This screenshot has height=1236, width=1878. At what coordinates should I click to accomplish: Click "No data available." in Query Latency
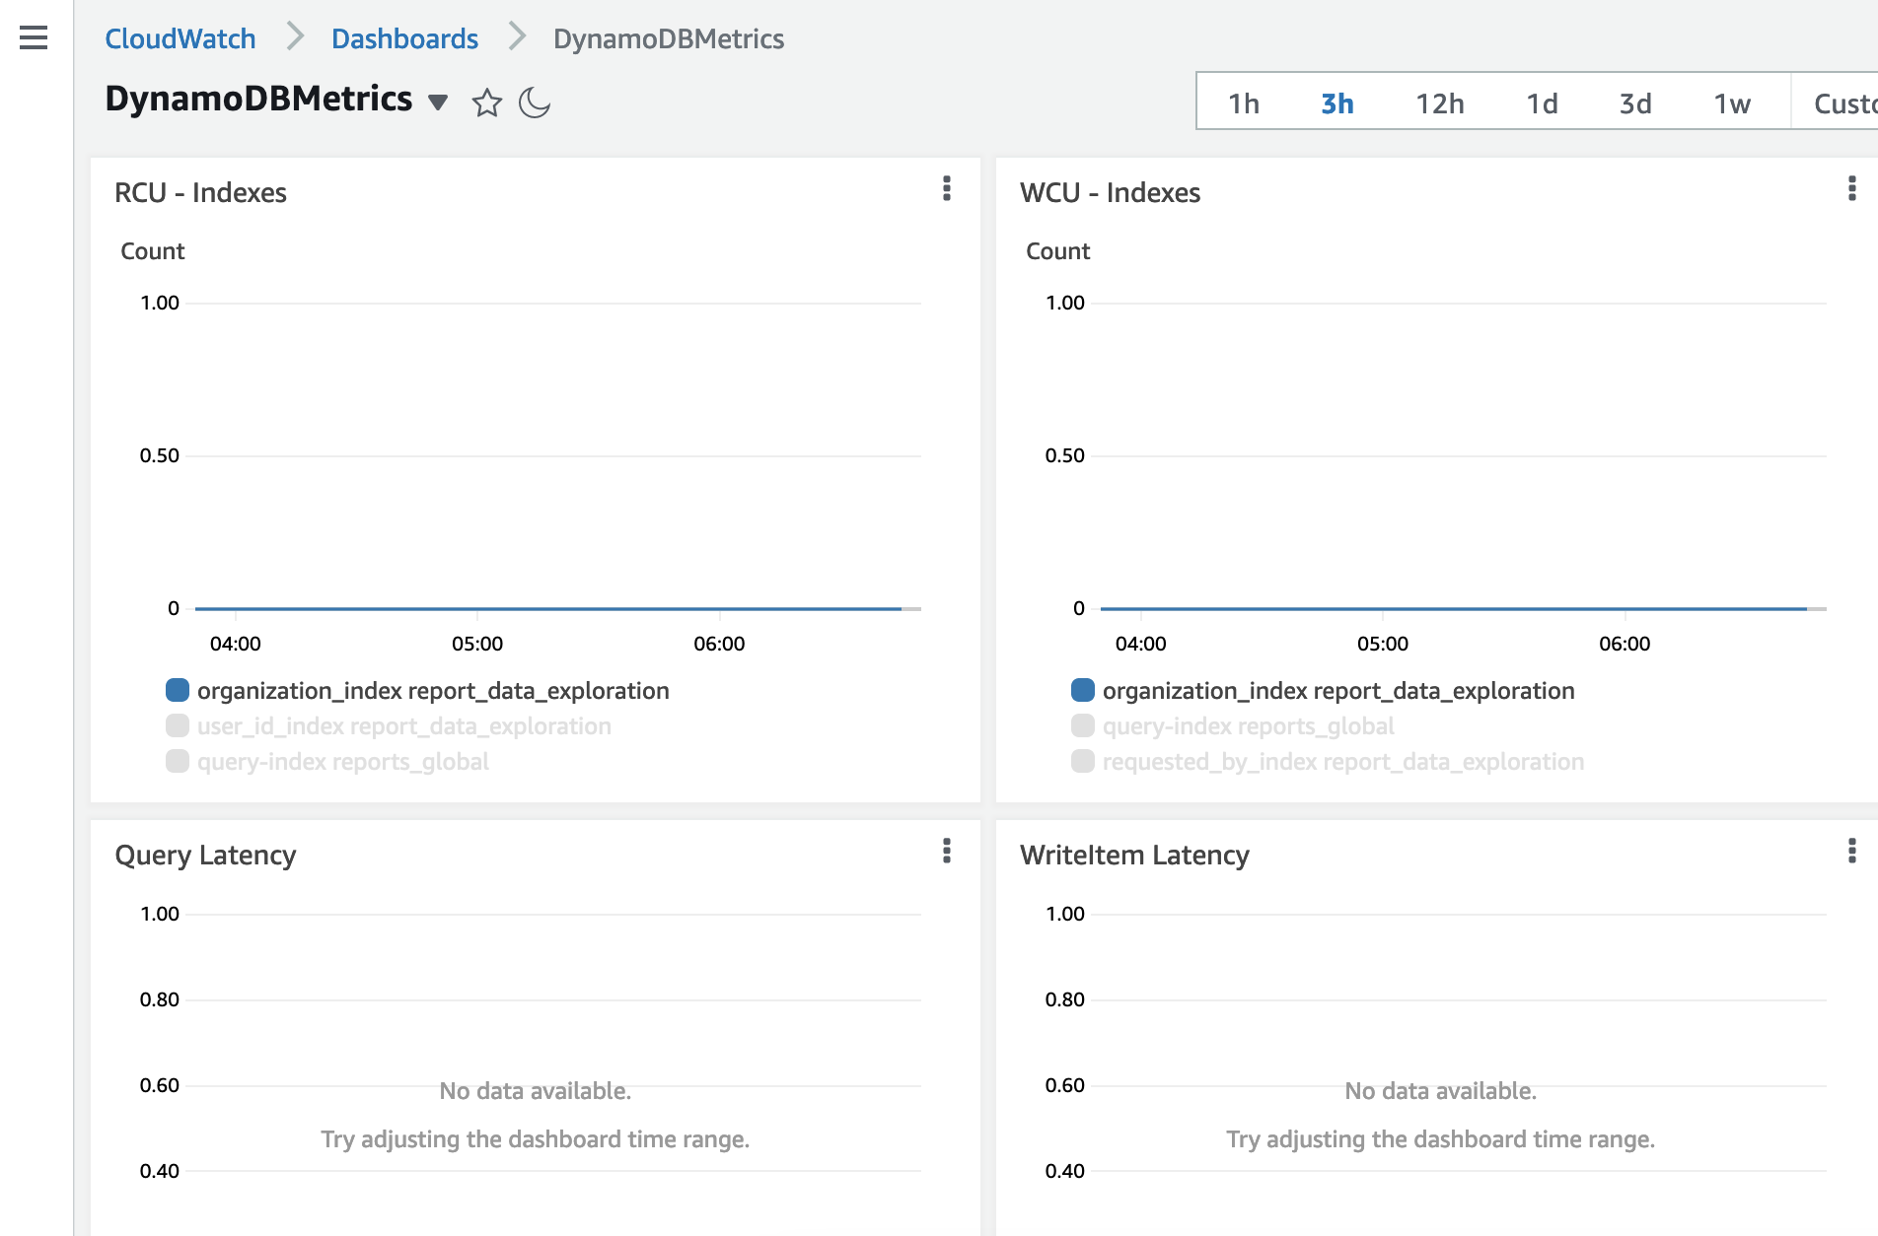coord(536,1091)
